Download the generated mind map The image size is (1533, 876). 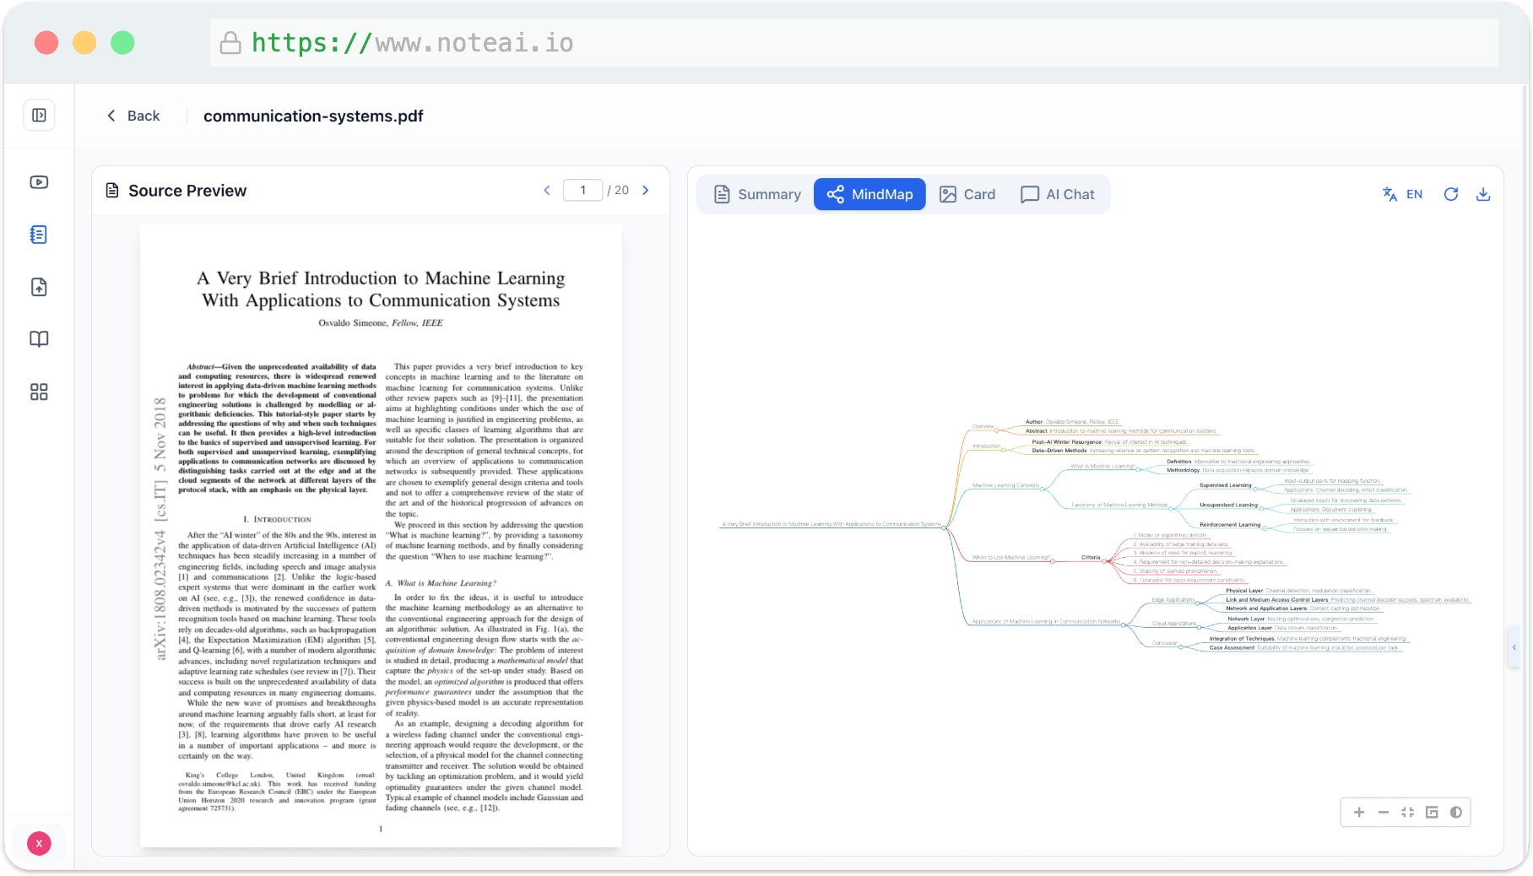pyautogui.click(x=1484, y=194)
